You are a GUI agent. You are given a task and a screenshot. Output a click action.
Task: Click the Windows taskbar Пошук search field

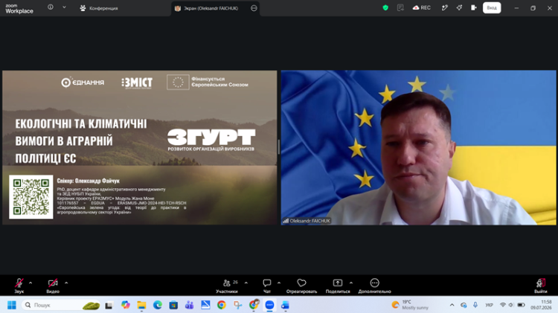pos(60,305)
